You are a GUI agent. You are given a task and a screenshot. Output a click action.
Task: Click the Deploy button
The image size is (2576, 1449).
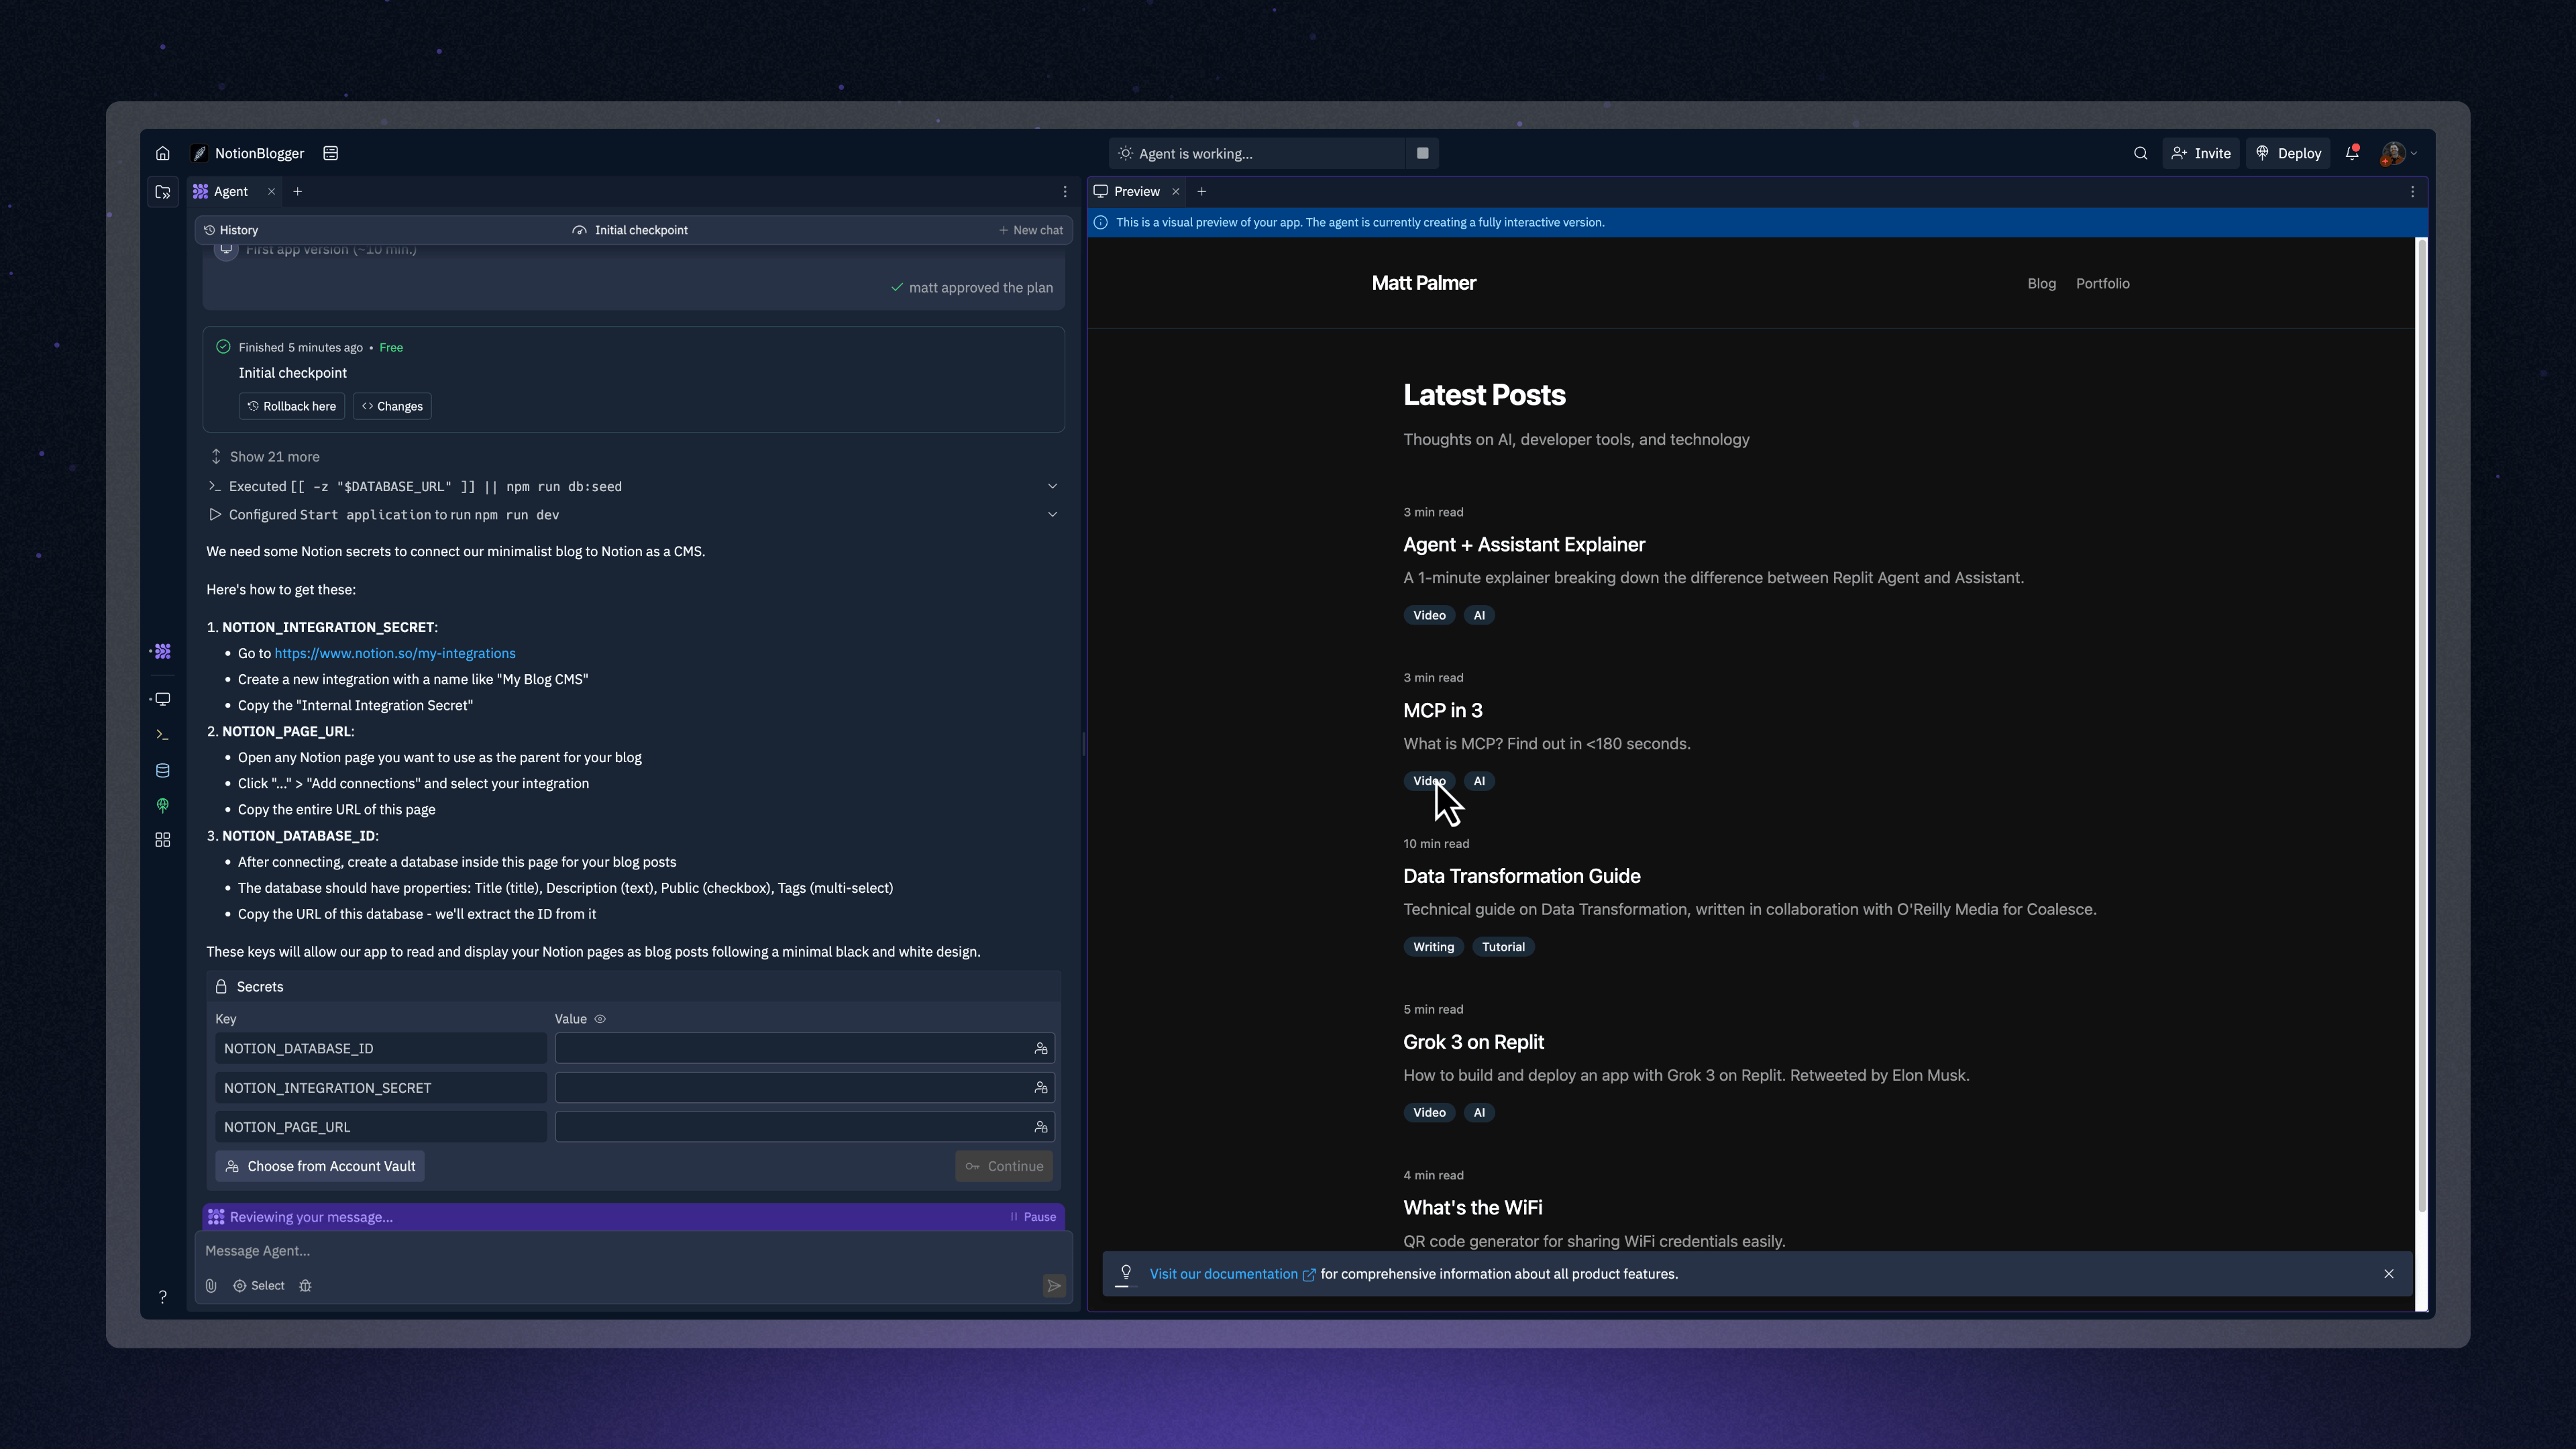(x=2288, y=153)
